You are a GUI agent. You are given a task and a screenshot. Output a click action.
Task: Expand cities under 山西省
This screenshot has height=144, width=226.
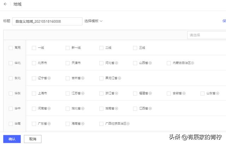pyautogui.click(x=150, y=63)
